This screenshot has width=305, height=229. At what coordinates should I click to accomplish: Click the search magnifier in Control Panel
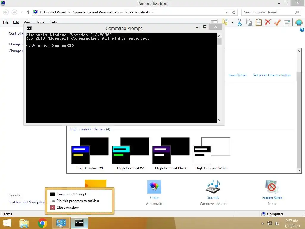(x=297, y=12)
